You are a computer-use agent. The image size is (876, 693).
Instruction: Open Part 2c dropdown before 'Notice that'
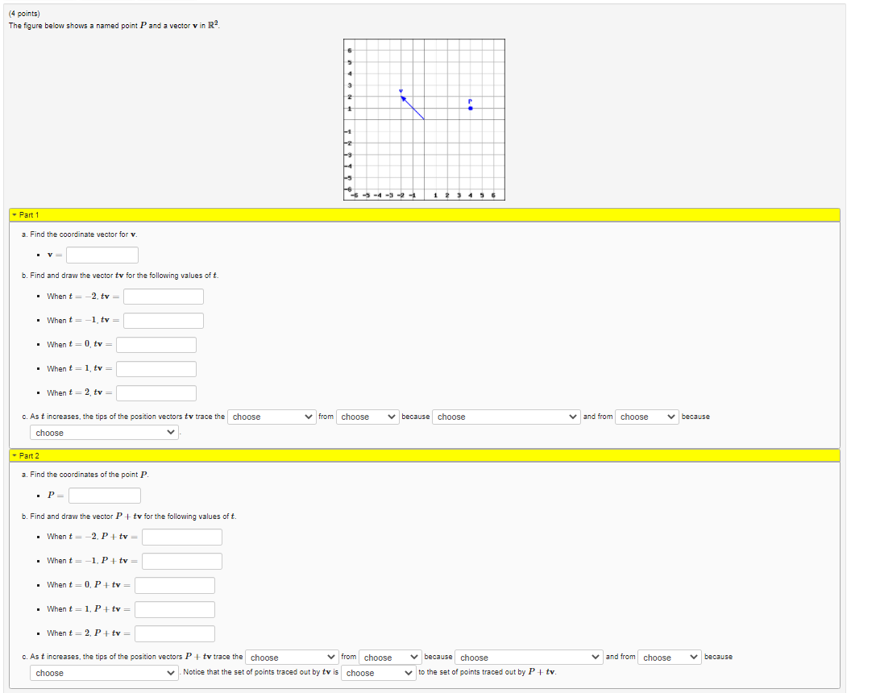point(105,673)
